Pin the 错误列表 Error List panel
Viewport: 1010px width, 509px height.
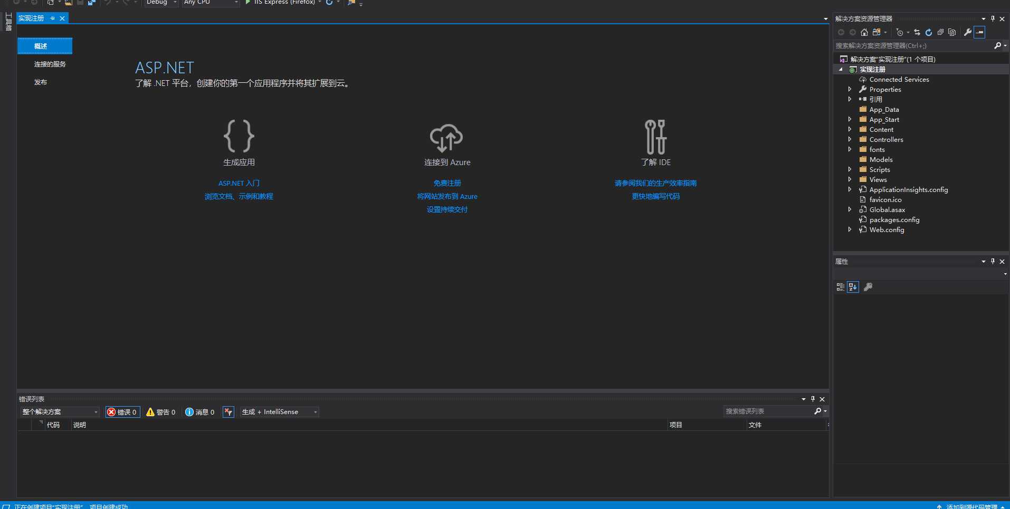[813, 399]
